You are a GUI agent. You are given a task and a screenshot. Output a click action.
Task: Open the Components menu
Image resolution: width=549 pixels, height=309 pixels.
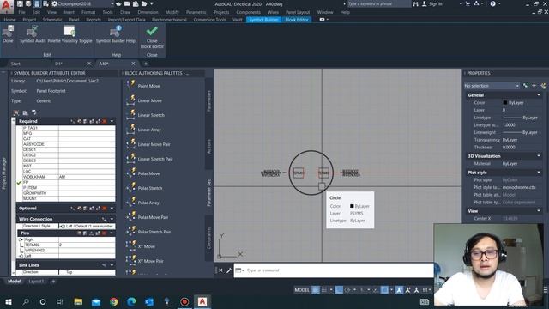[248, 12]
